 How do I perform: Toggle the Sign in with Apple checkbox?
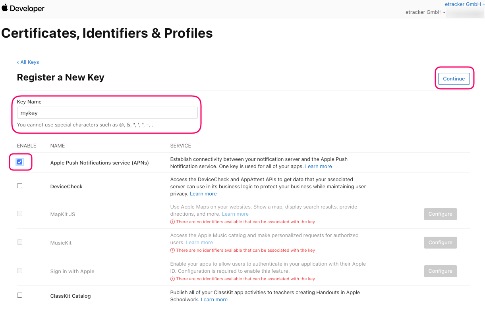[20, 270]
